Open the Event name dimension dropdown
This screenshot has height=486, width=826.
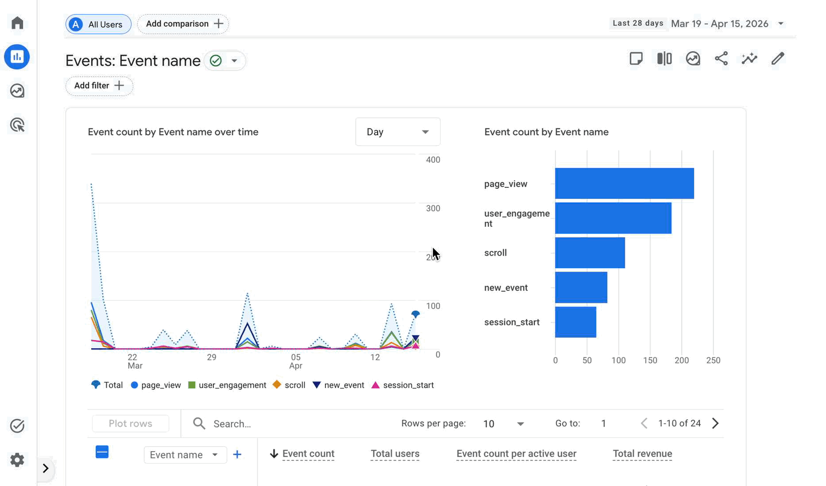pos(185,455)
